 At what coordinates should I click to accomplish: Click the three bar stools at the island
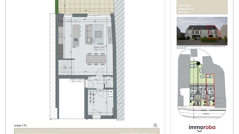(80, 31)
